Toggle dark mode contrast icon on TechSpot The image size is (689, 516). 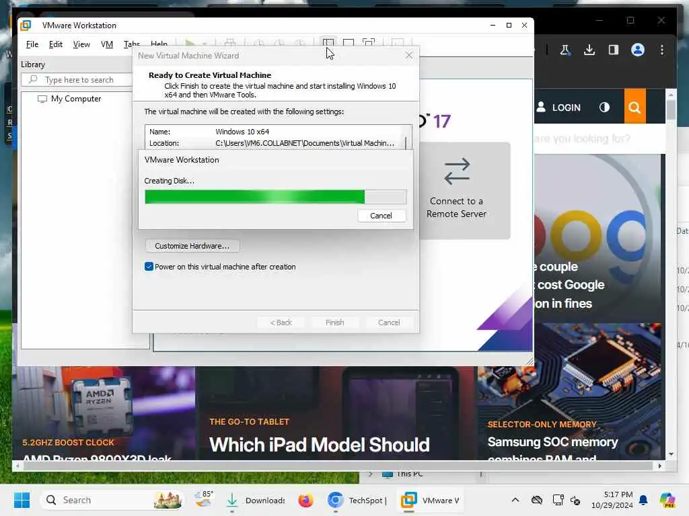click(x=604, y=107)
